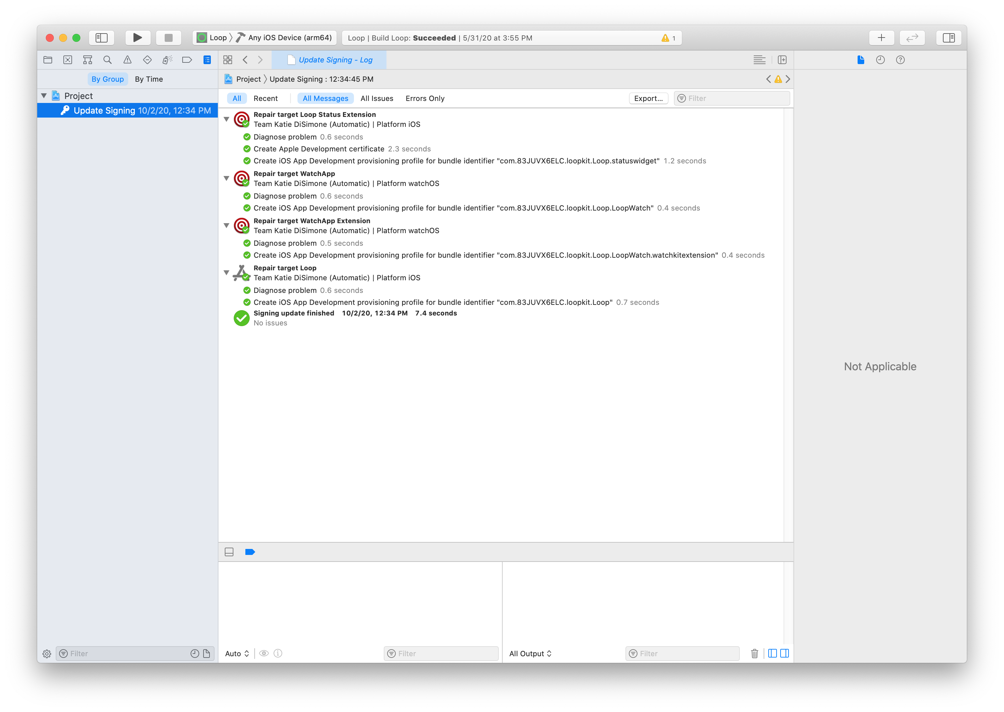Open the Debug navigator
Image resolution: width=1004 pixels, height=712 pixels.
pos(167,60)
